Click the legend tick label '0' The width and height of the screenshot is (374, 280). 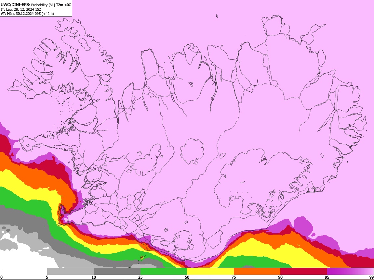(x=1, y=277)
